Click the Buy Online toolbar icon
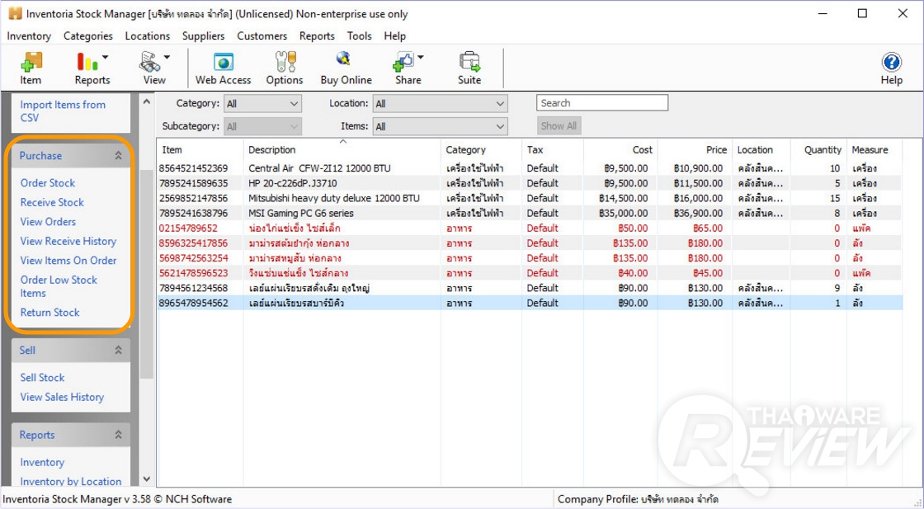Viewport: 924px width, 509px height. pyautogui.click(x=346, y=68)
